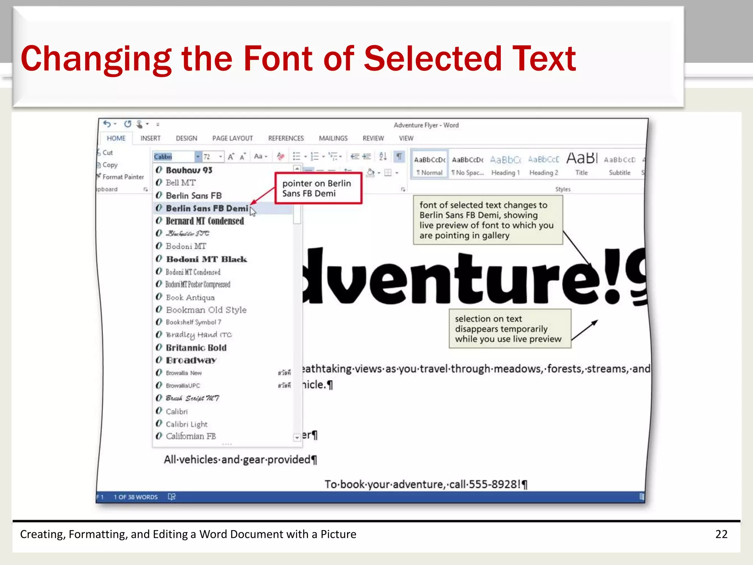The image size is (753, 565).
Task: Click the Cut button
Action: 105,152
